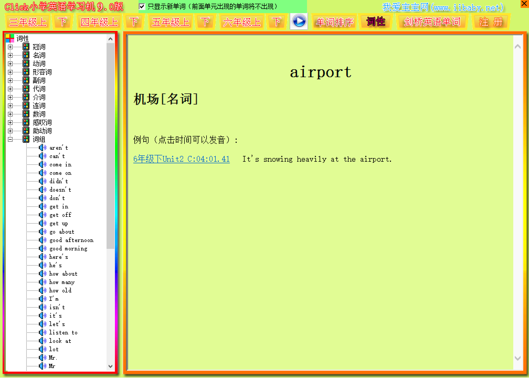Screen dimensions: 529x378
Task: Click speaker icon next to "get in"
Action: (x=43, y=207)
